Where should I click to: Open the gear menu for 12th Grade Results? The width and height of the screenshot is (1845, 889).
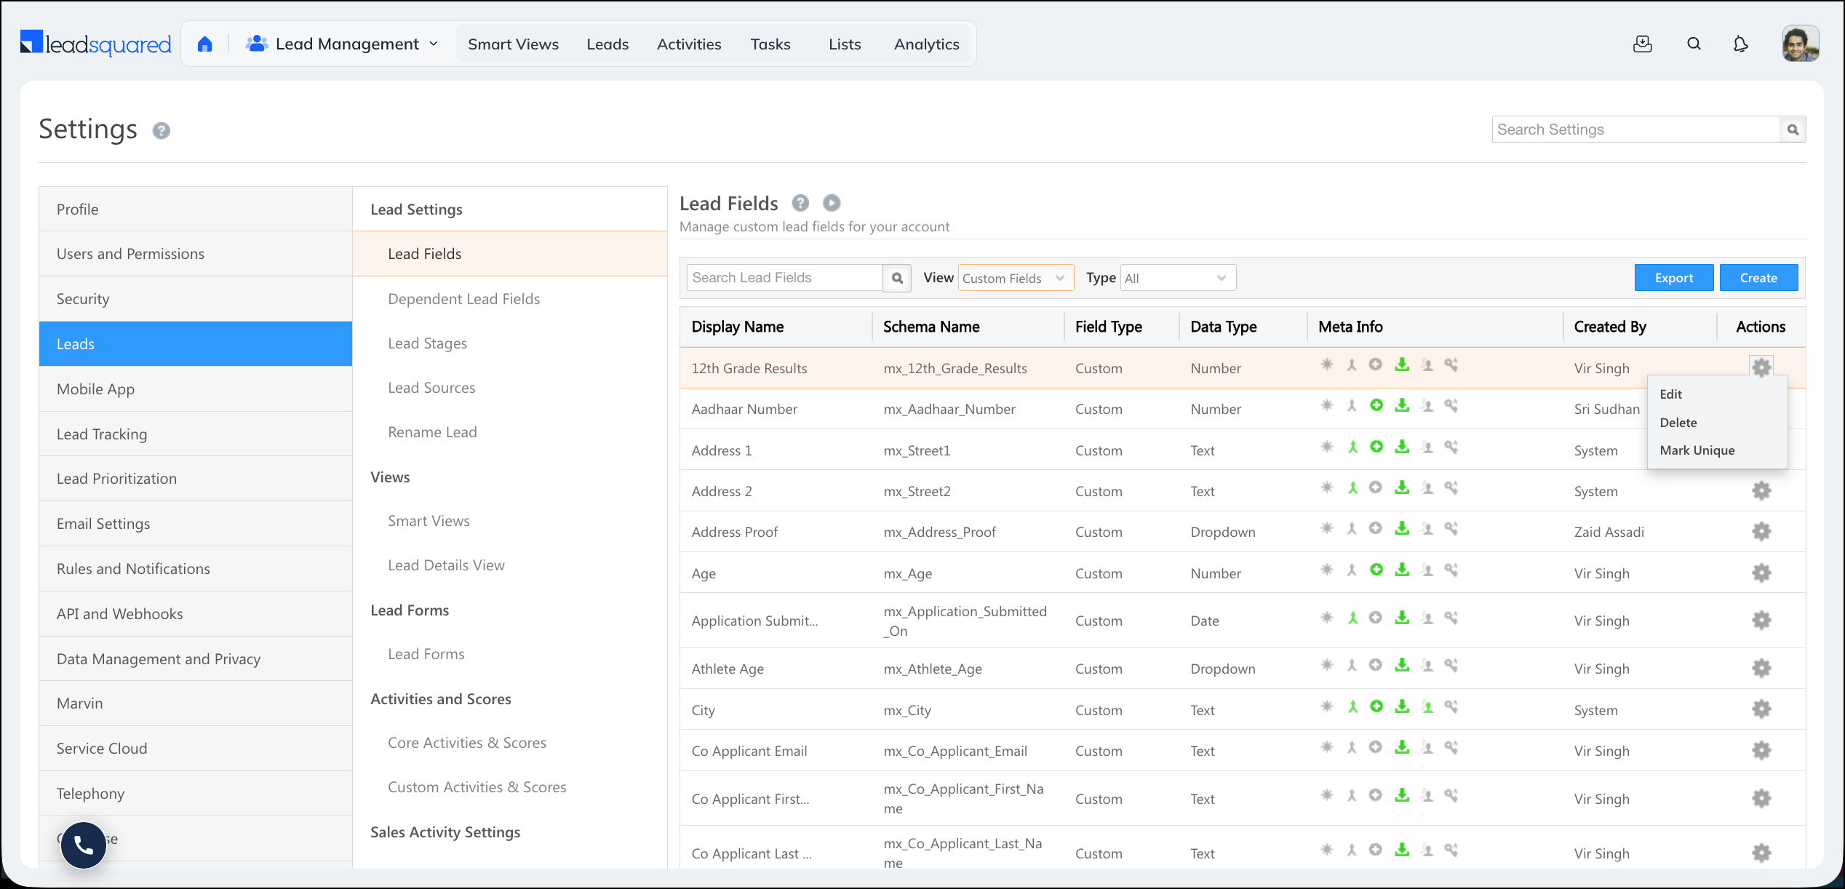coord(1761,367)
